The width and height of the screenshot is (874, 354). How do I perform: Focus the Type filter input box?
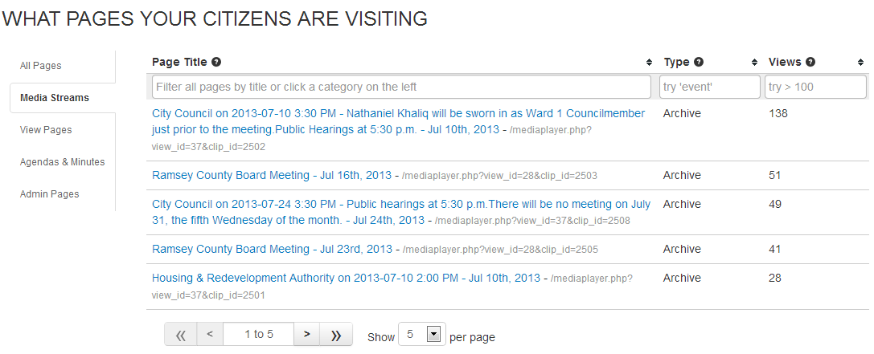click(709, 87)
